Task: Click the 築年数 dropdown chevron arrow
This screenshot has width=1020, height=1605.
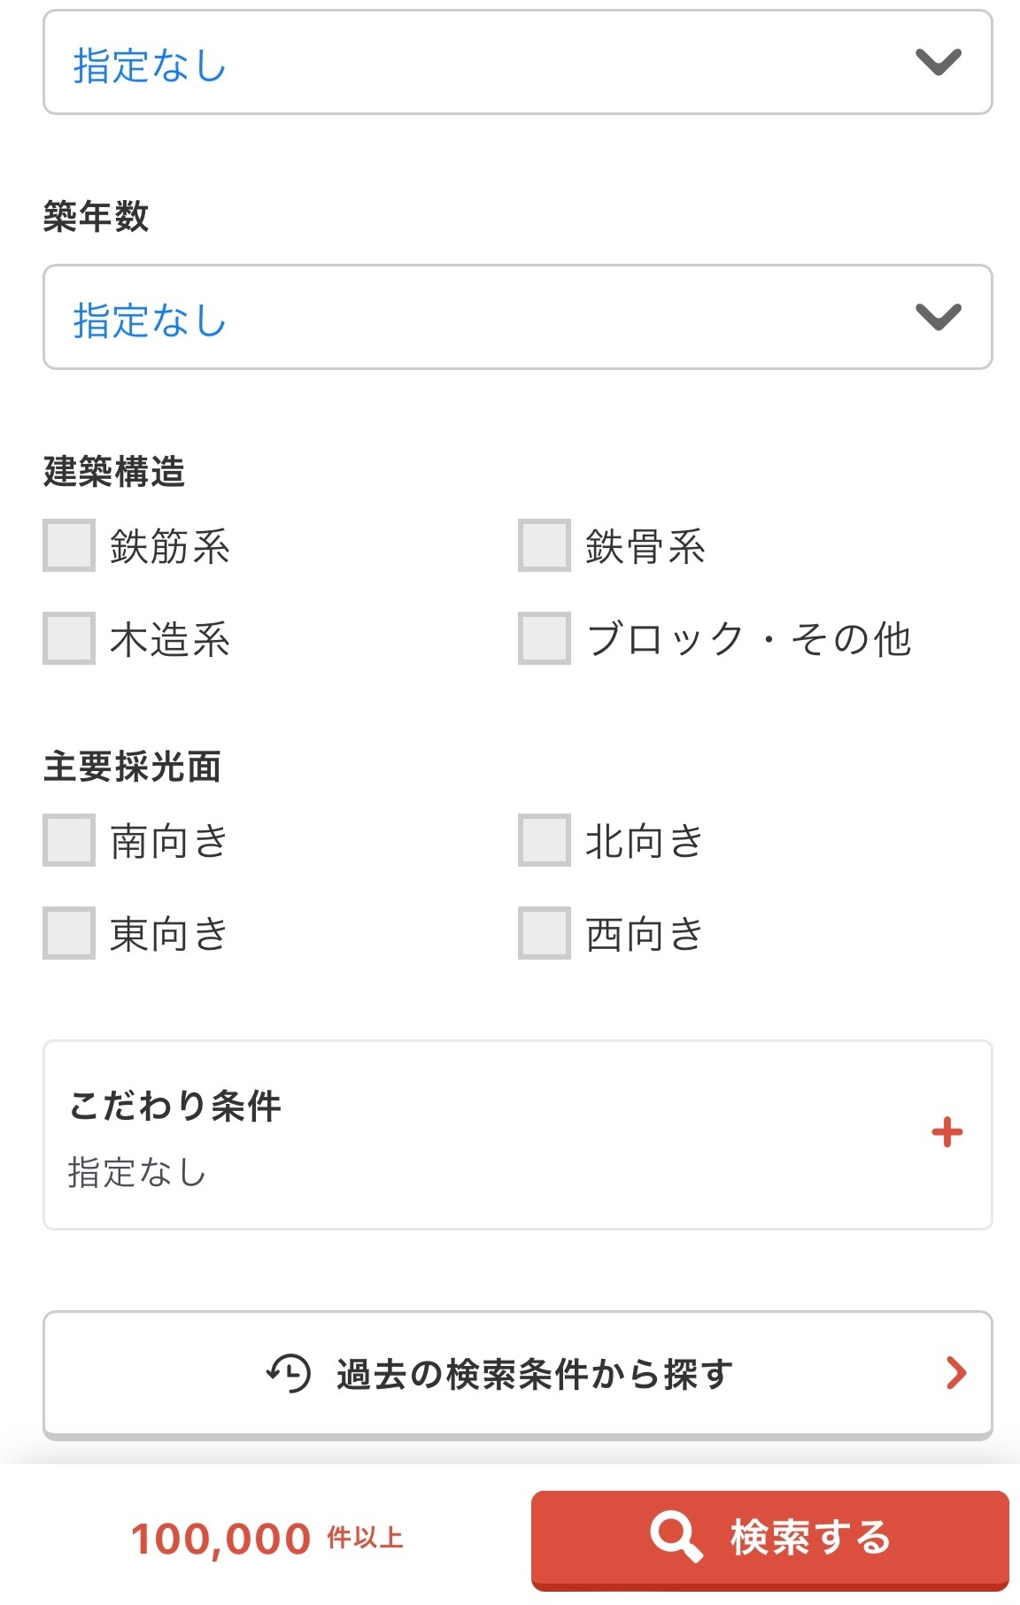Action: click(939, 317)
